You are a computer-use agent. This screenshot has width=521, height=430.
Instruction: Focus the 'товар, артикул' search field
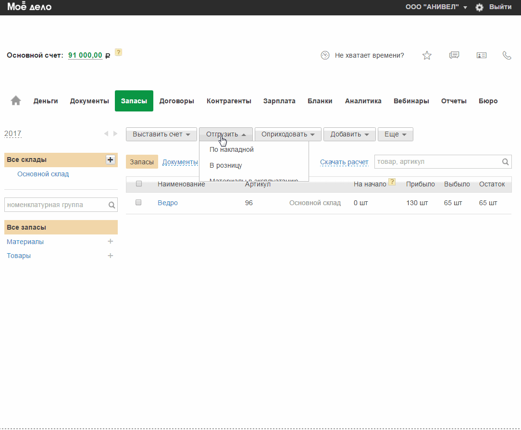click(437, 162)
